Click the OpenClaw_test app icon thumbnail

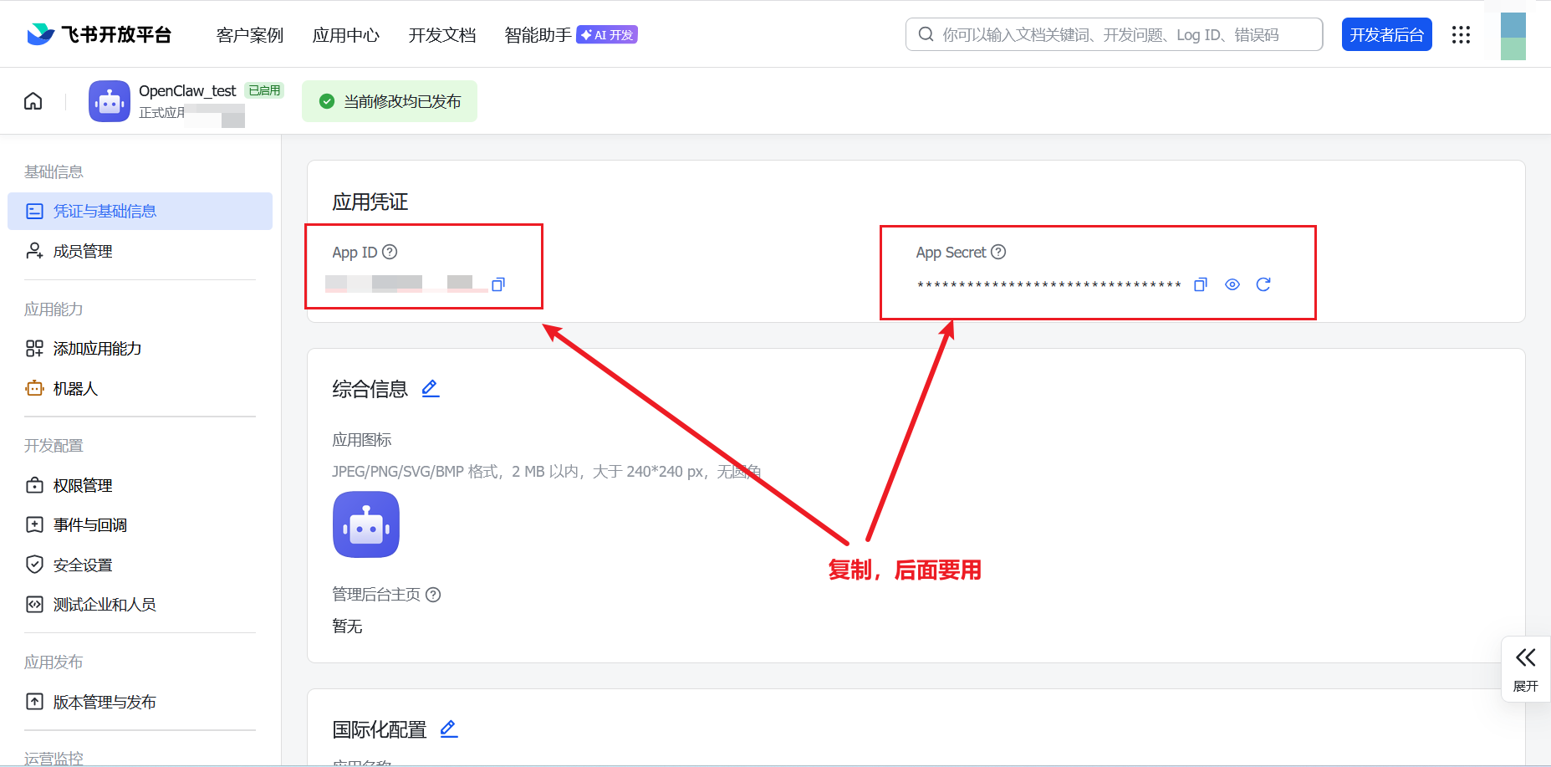click(109, 100)
